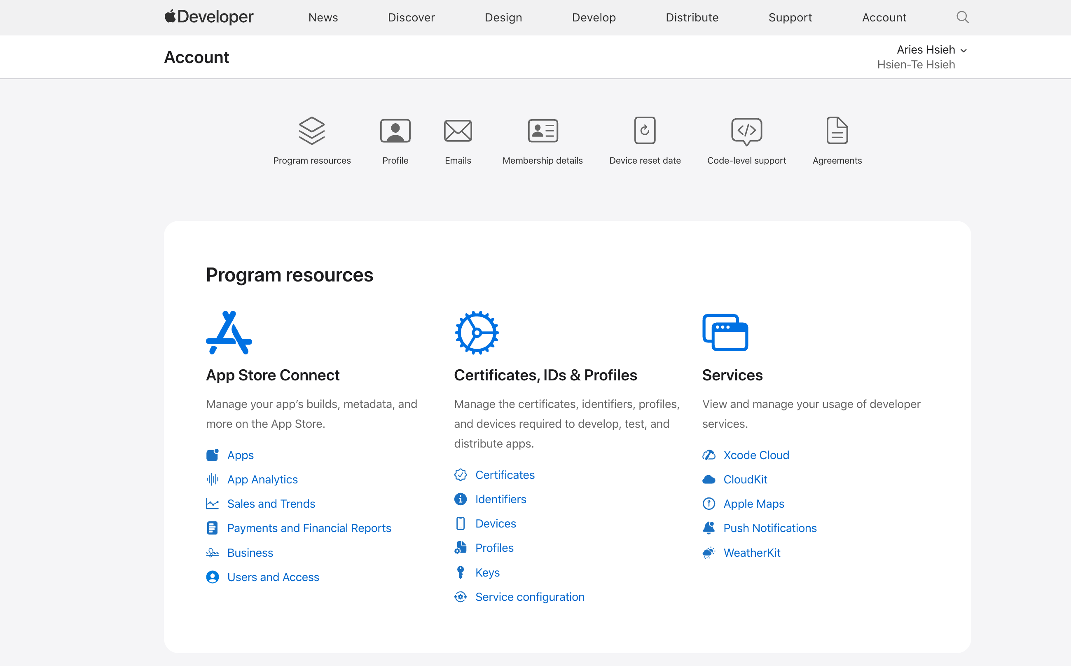Open Payments and Financial Reports link
1071x666 pixels.
click(x=309, y=528)
